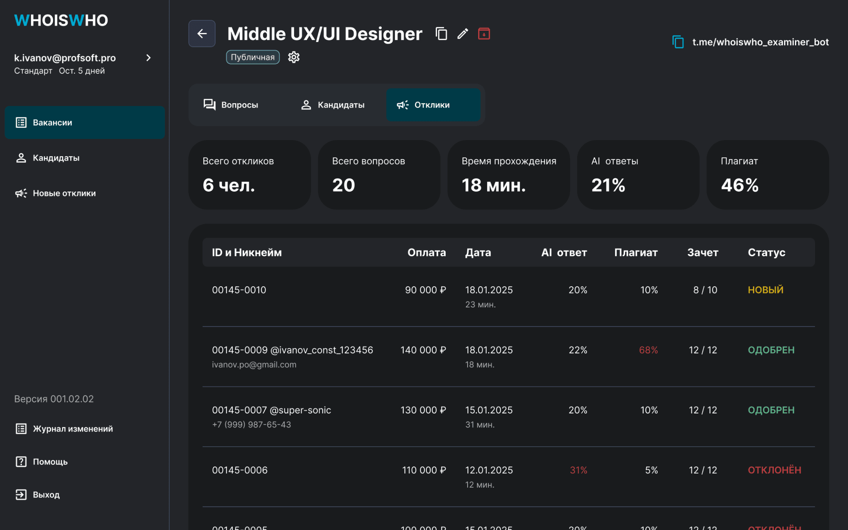The image size is (848, 530).
Task: Click the Всего откликов card
Action: pos(249,175)
